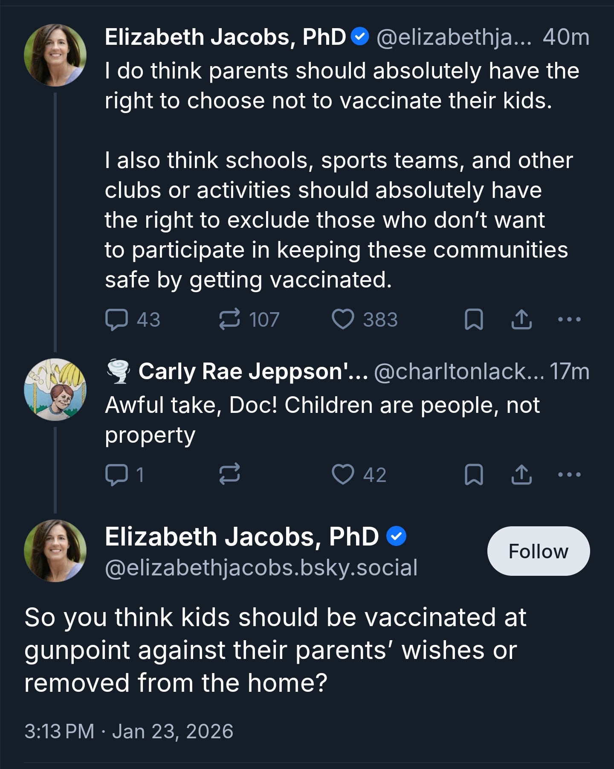The width and height of the screenshot is (614, 769).
Task: Open the @elizabethjacobs.bsky.social handle link
Action: [261, 568]
